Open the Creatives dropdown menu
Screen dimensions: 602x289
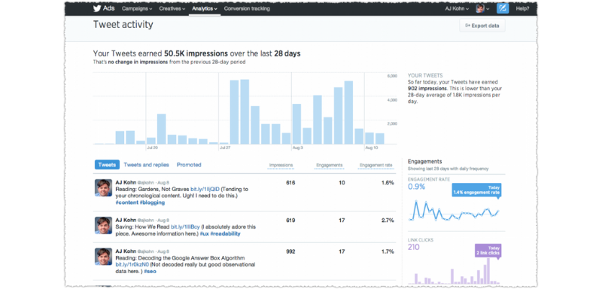pos(172,8)
